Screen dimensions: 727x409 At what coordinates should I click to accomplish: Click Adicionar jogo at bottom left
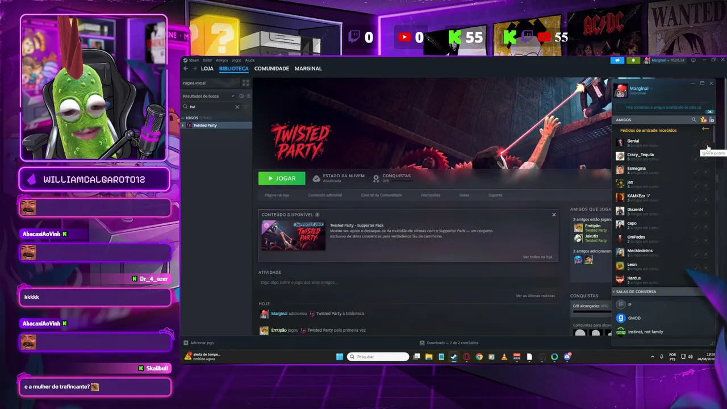pos(199,343)
